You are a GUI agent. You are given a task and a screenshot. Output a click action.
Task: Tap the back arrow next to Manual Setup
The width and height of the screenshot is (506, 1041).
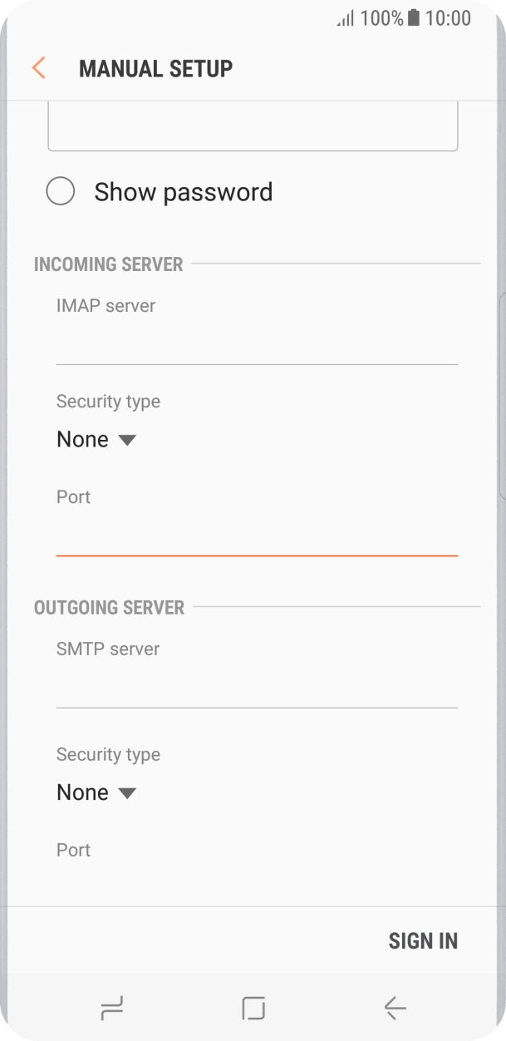pos(38,68)
